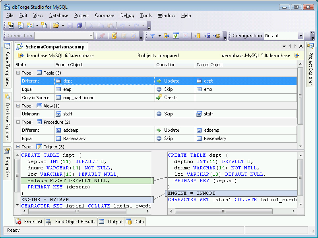Image resolution: width=318 pixels, height=238 pixels.
Task: Open the filter dropdown arrow
Action: (159, 36)
